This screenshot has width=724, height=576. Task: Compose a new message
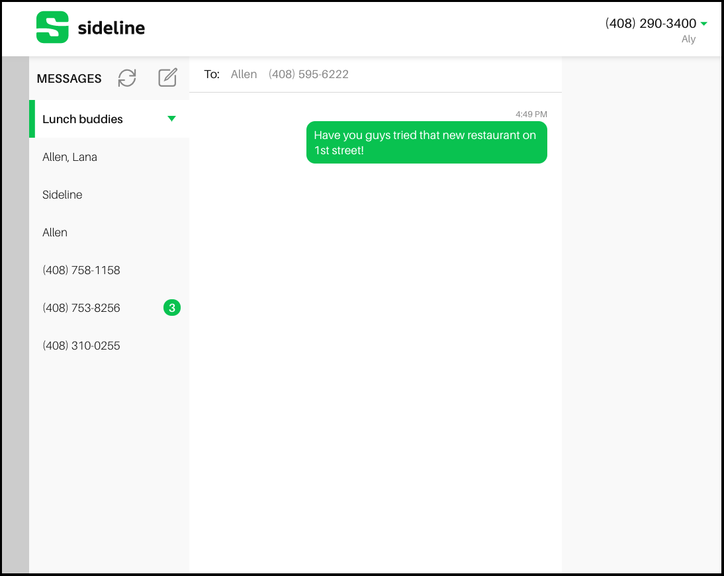click(167, 77)
